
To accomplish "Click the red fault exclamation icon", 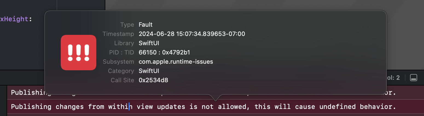I will coord(79,53).
